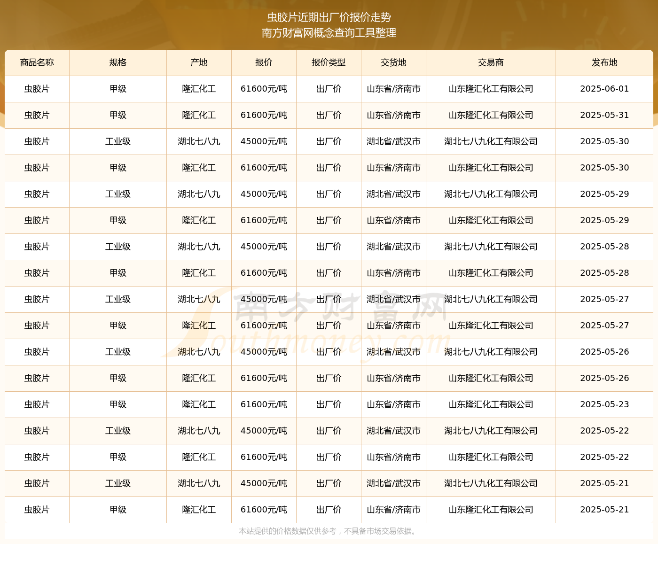The width and height of the screenshot is (658, 566).
Task: Click the subtitle 南方财富网概念查询工具整理
Action: 329,33
